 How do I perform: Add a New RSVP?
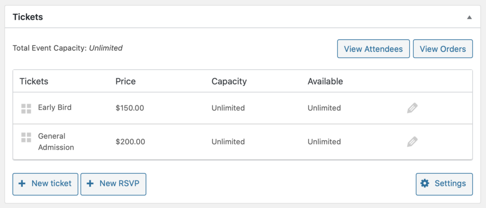click(113, 184)
